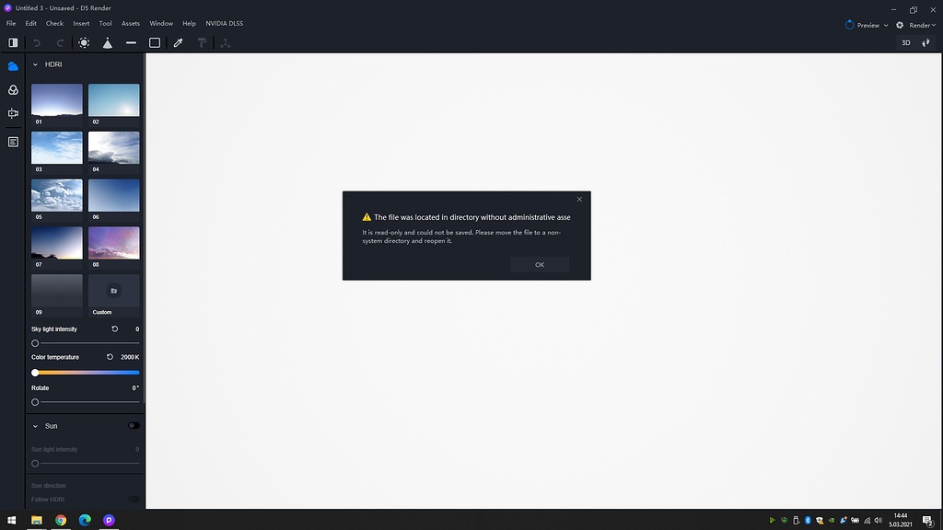Select HDRI thumbnail 02

click(x=113, y=99)
